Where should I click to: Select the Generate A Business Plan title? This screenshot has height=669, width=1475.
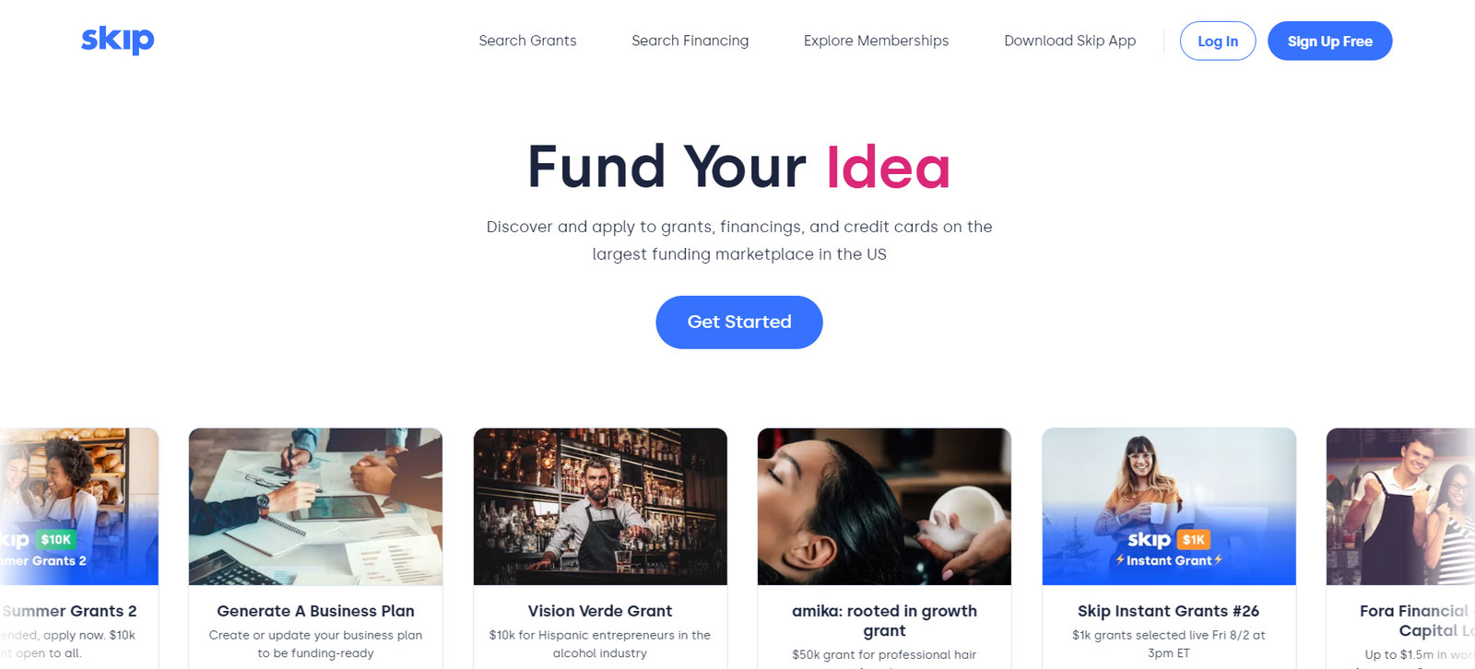[315, 611]
